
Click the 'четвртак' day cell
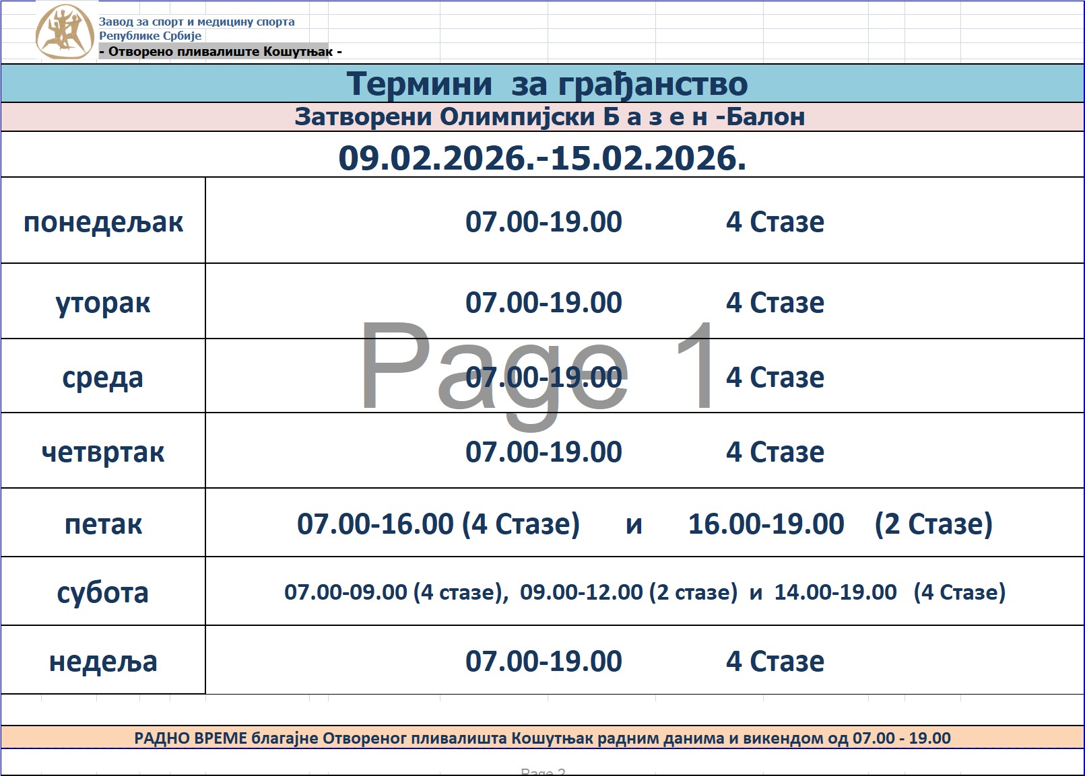point(103,452)
